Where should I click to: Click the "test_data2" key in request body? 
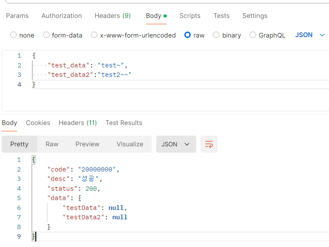click(70, 75)
